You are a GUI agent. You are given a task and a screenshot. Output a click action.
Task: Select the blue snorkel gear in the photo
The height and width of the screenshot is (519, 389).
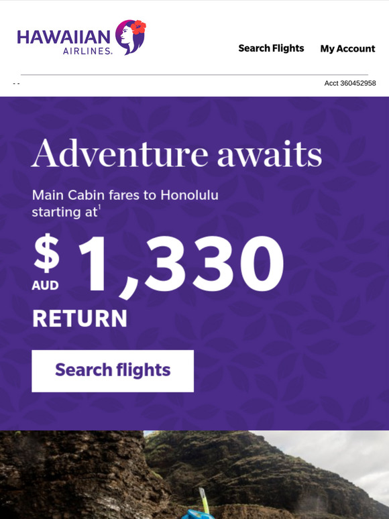tap(195, 514)
